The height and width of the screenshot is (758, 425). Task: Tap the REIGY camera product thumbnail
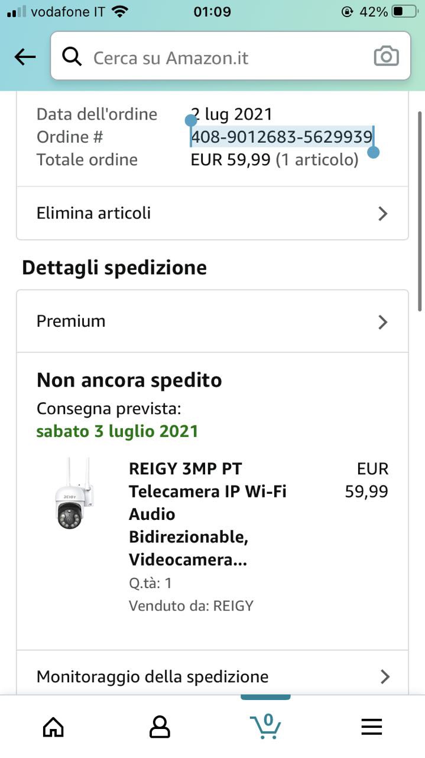click(73, 493)
